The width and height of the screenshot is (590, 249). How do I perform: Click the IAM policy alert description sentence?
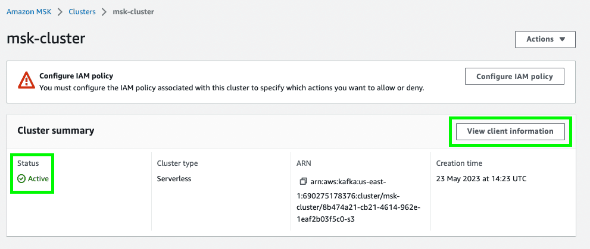pos(232,89)
